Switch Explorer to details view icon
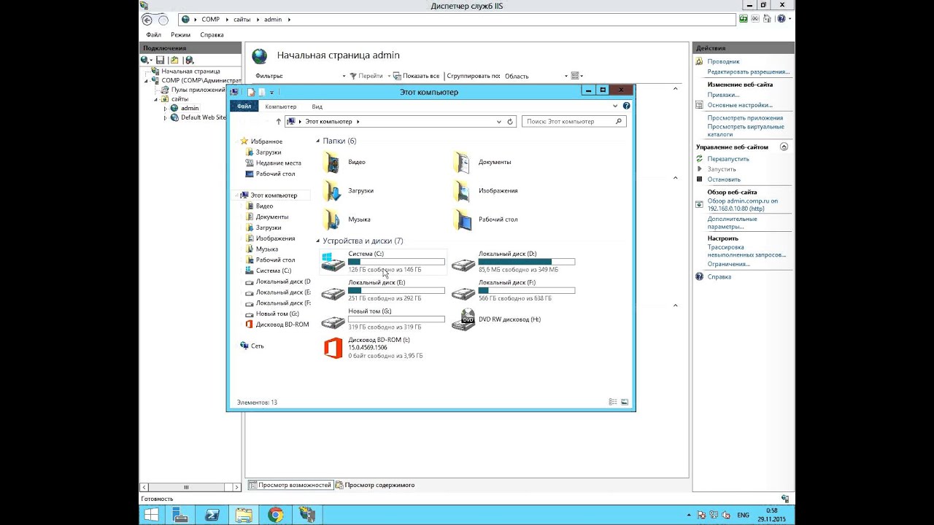934x525 pixels. coord(613,402)
